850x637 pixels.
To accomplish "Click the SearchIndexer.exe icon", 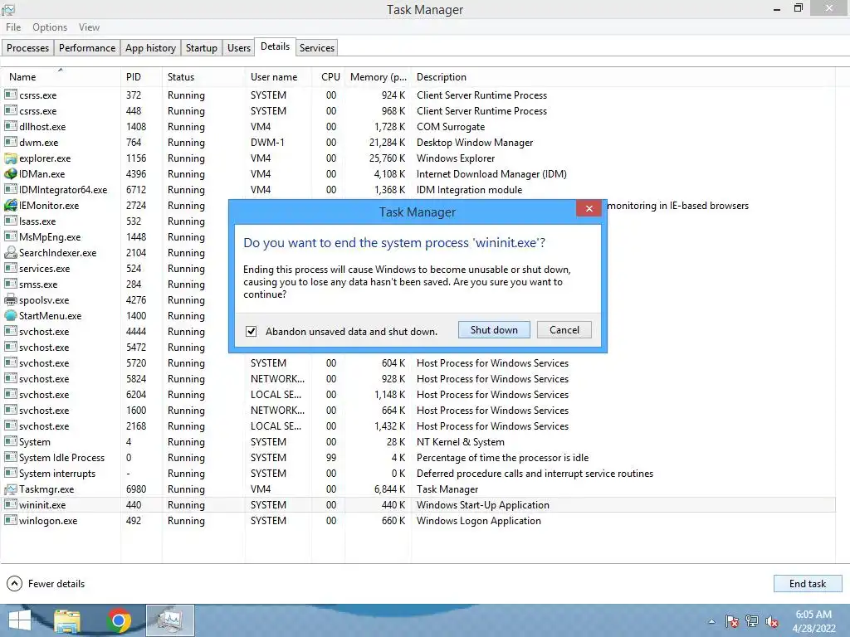I will point(10,252).
